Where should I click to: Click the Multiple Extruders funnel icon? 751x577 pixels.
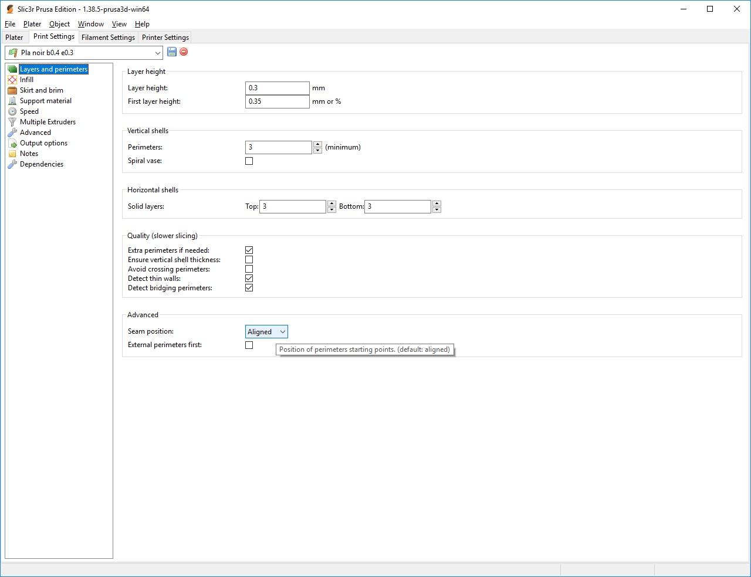pyautogui.click(x=12, y=122)
